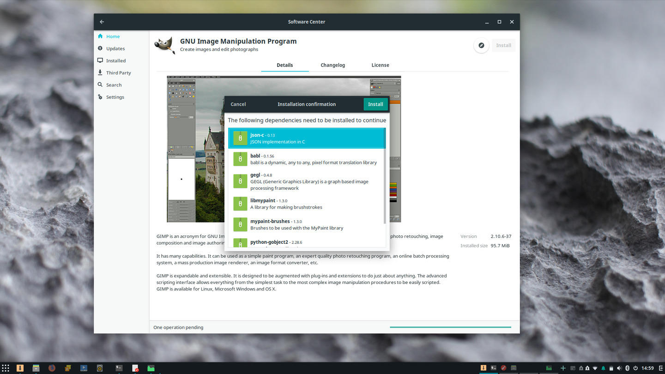
Task: Select the babl dependency row
Action: coord(307,159)
